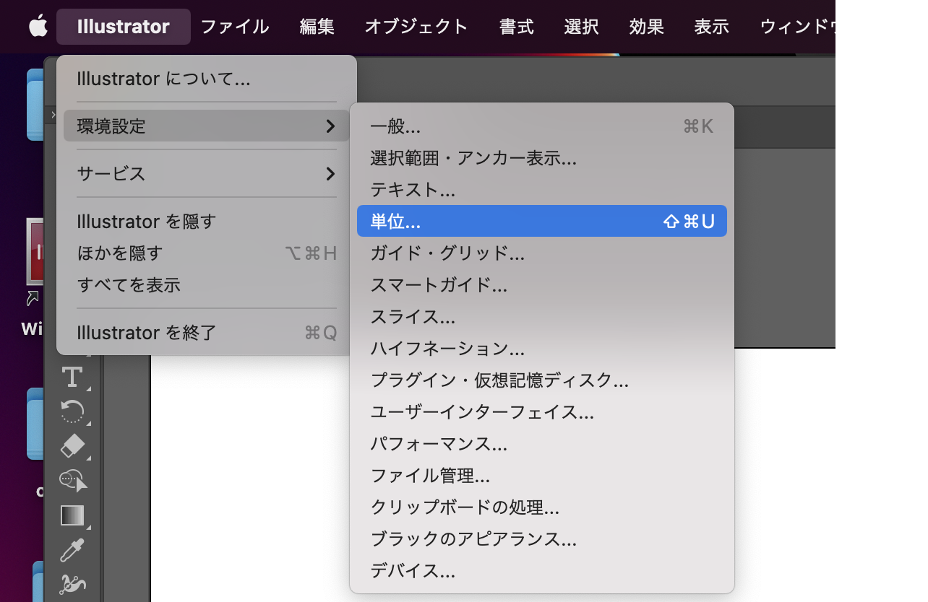Open the ファイル menu
The image size is (928, 602).
(235, 27)
